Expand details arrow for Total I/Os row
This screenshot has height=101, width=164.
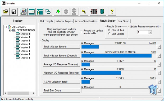159,47
